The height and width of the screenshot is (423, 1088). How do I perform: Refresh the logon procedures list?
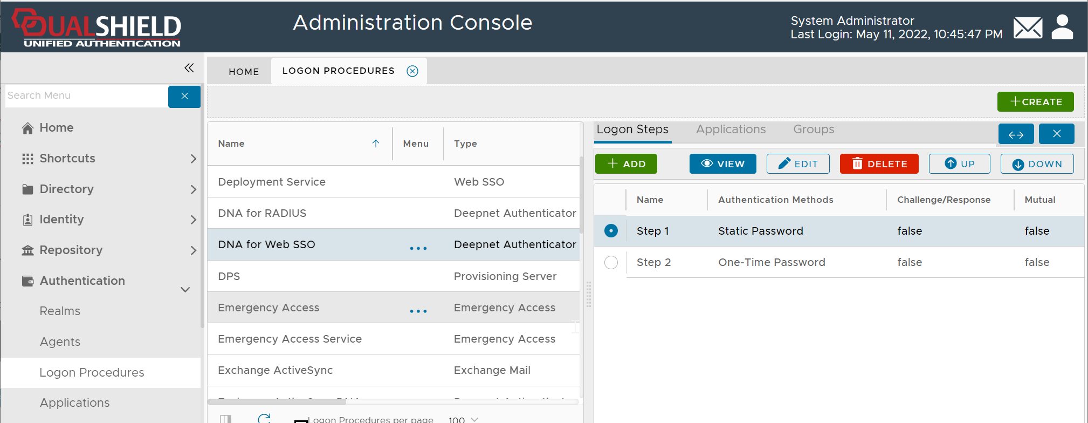tap(264, 418)
